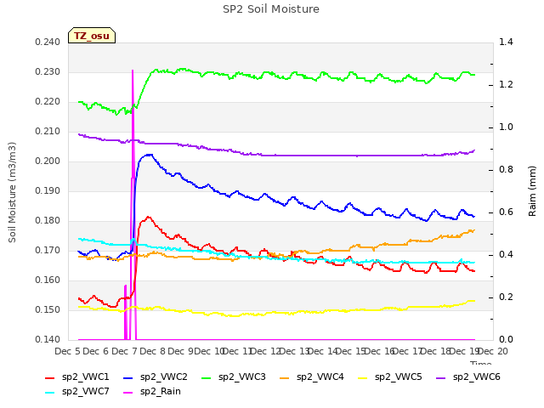Viewport: 544px width, 408px height.
Task: Click the Dec 8 x-axis tick label
Action: click(153, 351)
